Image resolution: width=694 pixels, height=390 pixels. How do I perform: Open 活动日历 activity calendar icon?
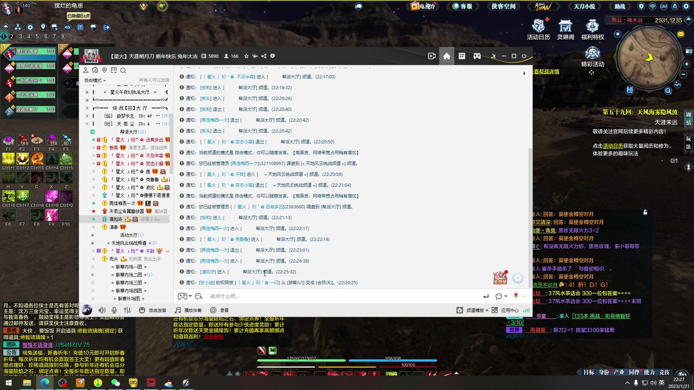coord(539,29)
